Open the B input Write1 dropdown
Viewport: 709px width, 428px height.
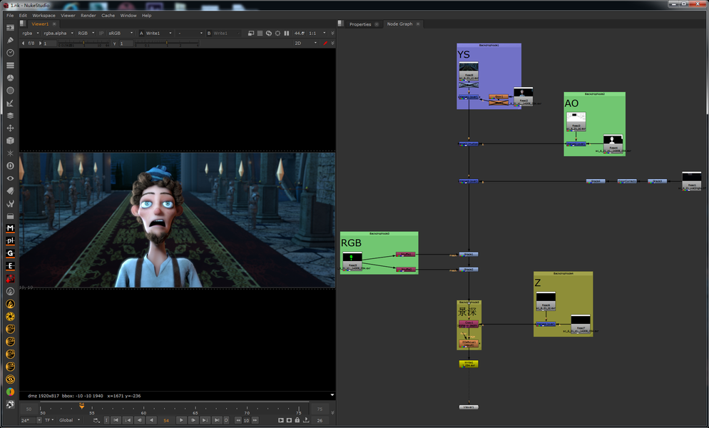point(223,33)
